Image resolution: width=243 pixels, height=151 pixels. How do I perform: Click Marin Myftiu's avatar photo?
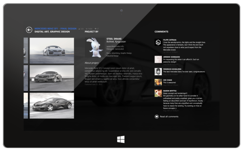[x=158, y=93]
